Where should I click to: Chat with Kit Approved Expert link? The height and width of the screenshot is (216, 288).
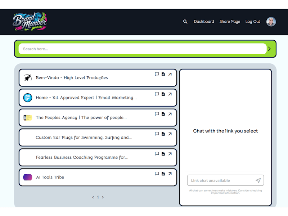tap(157, 94)
